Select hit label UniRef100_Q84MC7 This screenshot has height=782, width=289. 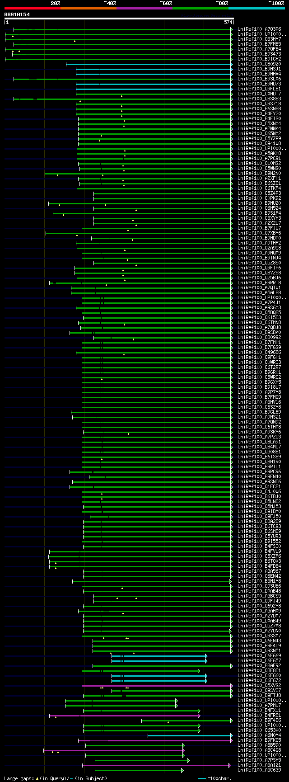pos(259,447)
